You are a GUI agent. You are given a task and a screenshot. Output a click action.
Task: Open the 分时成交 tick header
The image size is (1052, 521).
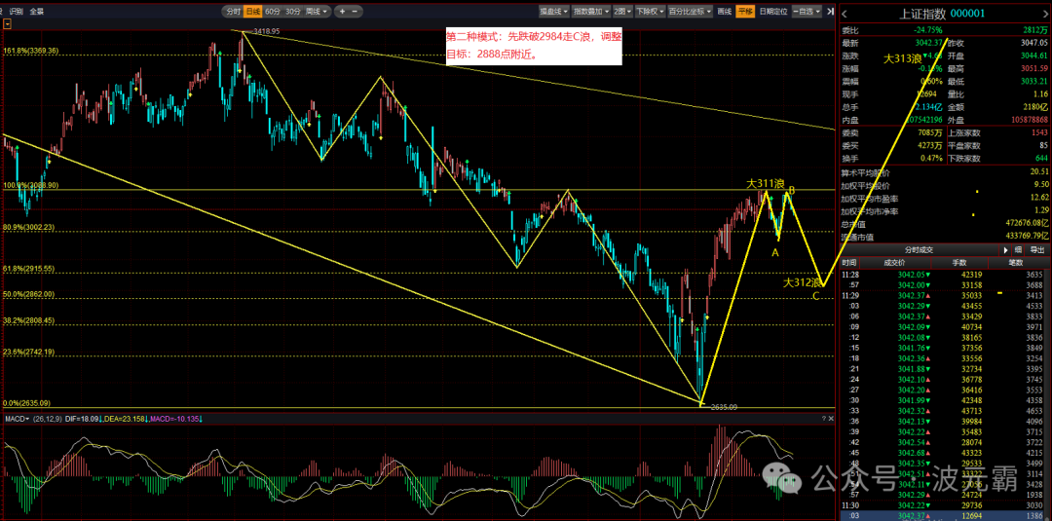point(919,249)
